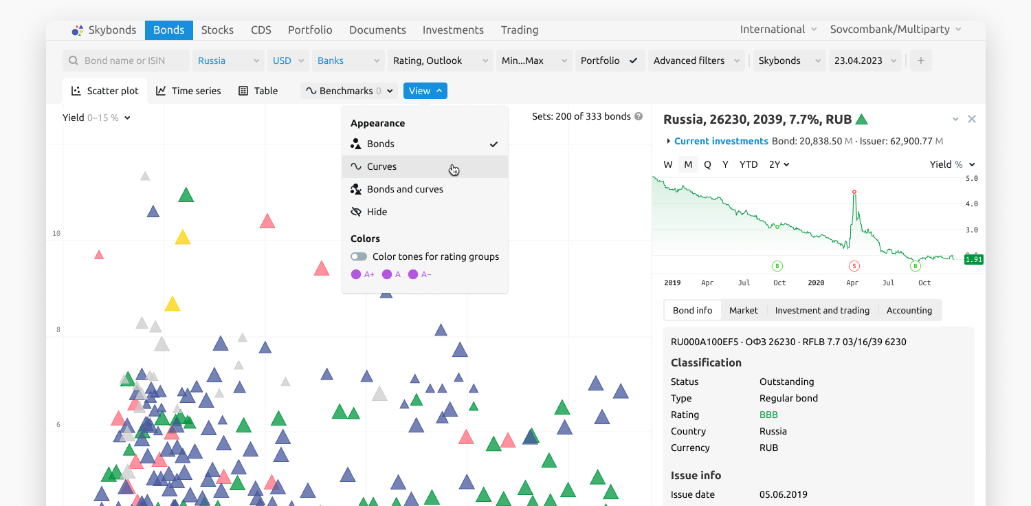Select yearly Y interval
The image size is (1031, 506).
(725, 164)
